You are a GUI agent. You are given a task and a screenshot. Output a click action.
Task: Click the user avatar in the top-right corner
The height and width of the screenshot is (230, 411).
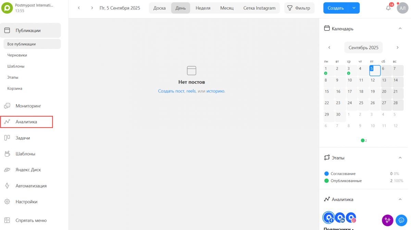(402, 8)
